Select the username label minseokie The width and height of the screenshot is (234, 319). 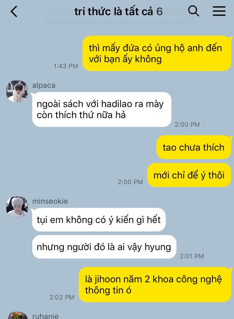pos(50,201)
